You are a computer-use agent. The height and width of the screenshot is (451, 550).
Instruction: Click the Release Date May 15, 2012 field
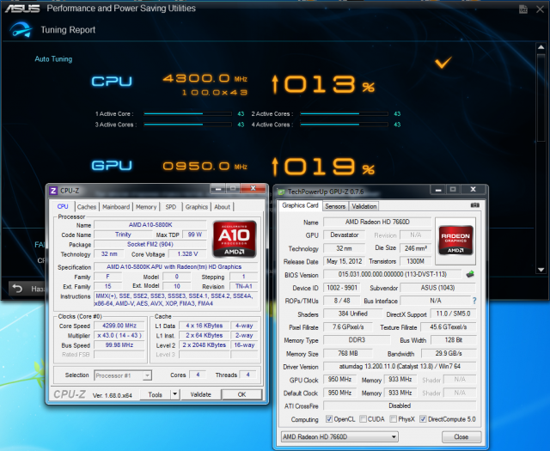click(x=344, y=261)
